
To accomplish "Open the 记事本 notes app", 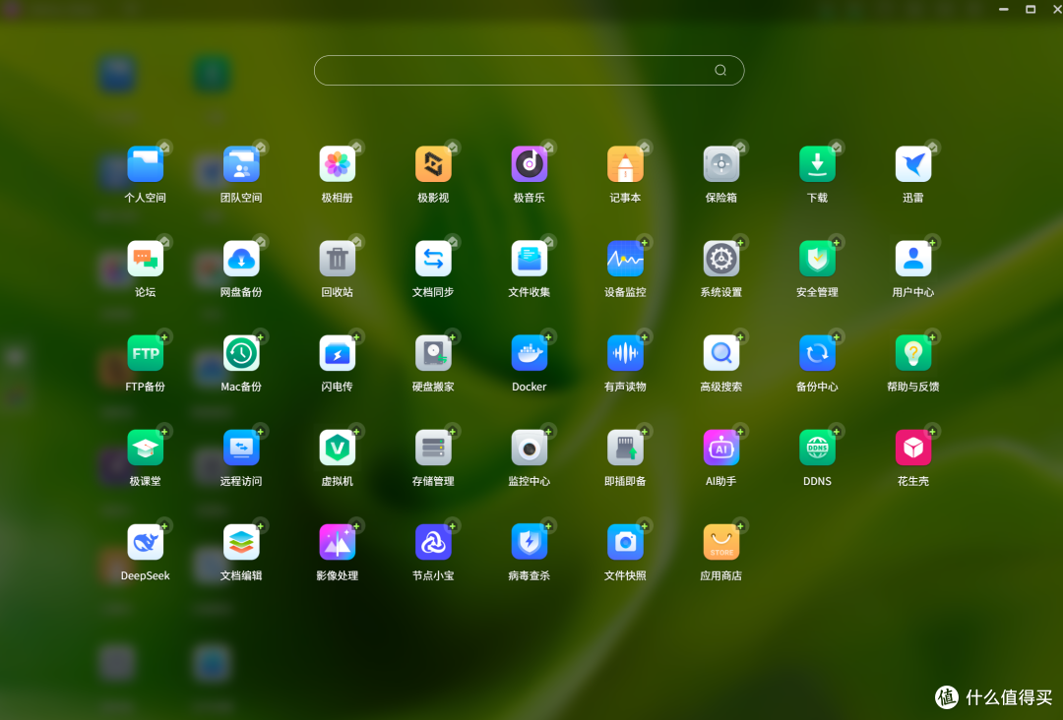I will tap(625, 164).
